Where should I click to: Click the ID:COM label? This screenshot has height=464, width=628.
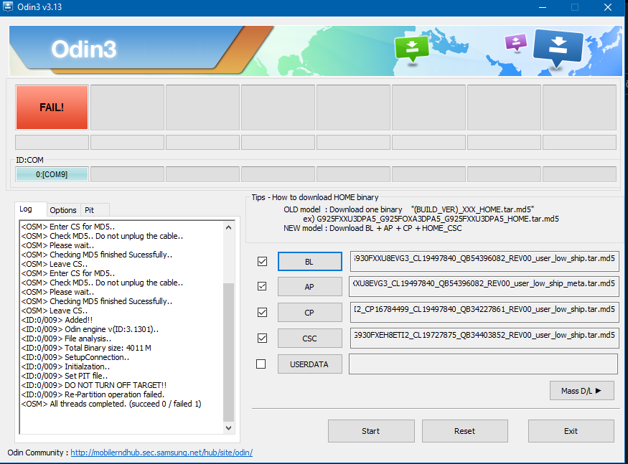[29, 160]
